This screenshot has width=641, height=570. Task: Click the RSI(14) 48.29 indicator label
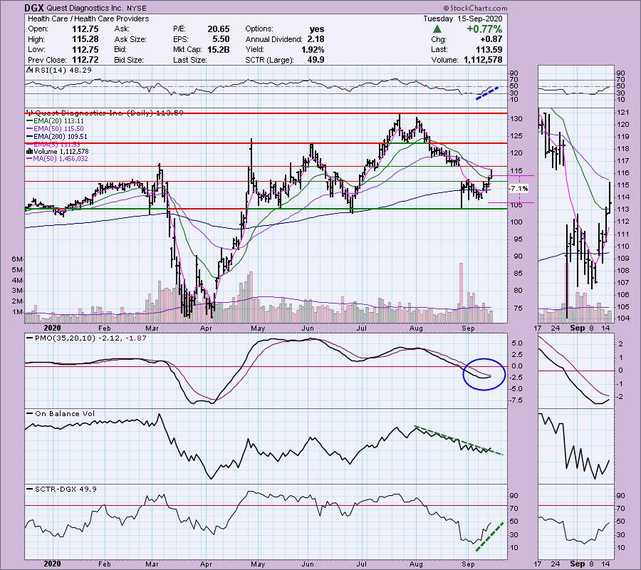click(63, 71)
